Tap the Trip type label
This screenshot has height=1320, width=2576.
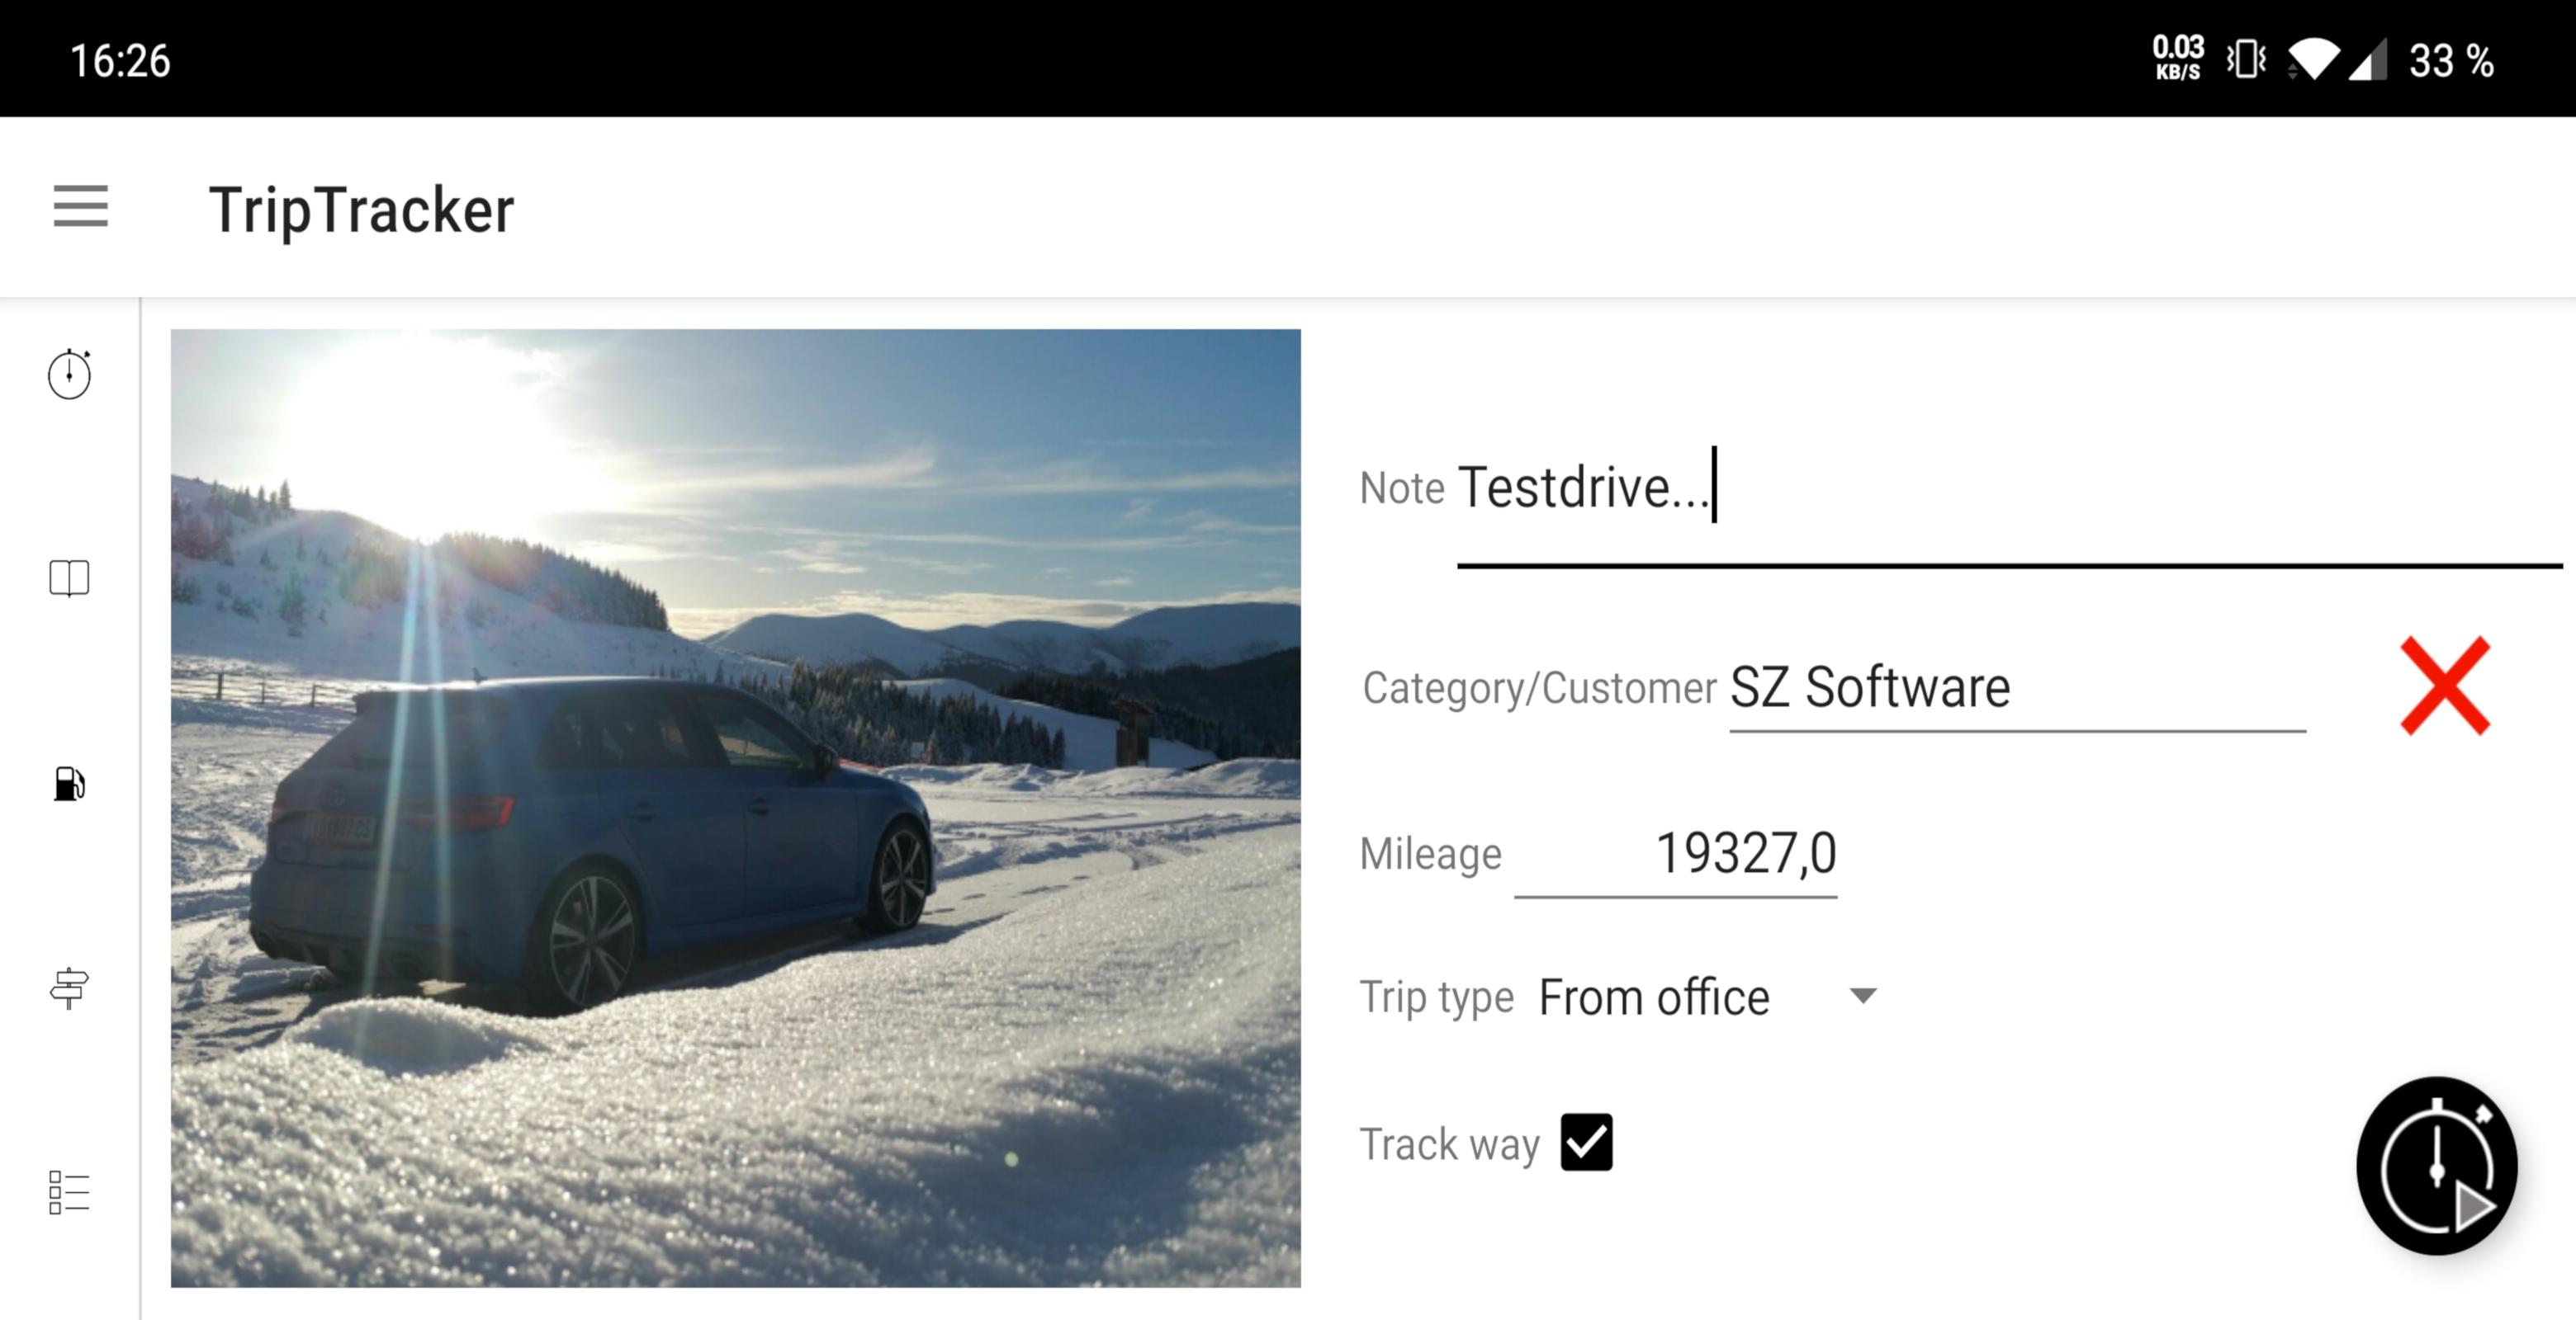click(x=1436, y=997)
